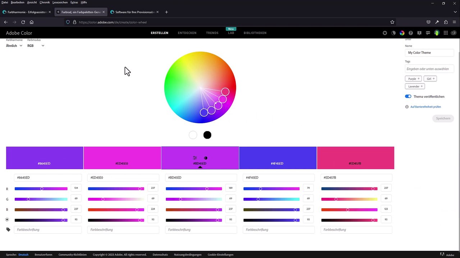
Task: Click the favorites star icon in Adobe Color header
Action: click(385, 33)
